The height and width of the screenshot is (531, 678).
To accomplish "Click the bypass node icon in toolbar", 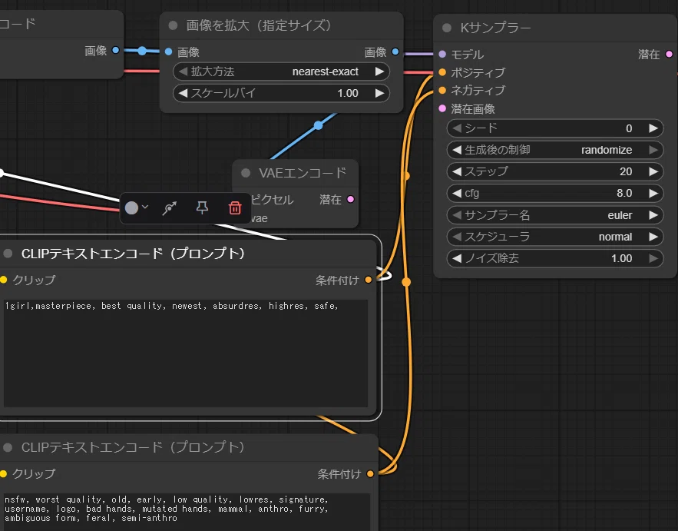I will (169, 208).
